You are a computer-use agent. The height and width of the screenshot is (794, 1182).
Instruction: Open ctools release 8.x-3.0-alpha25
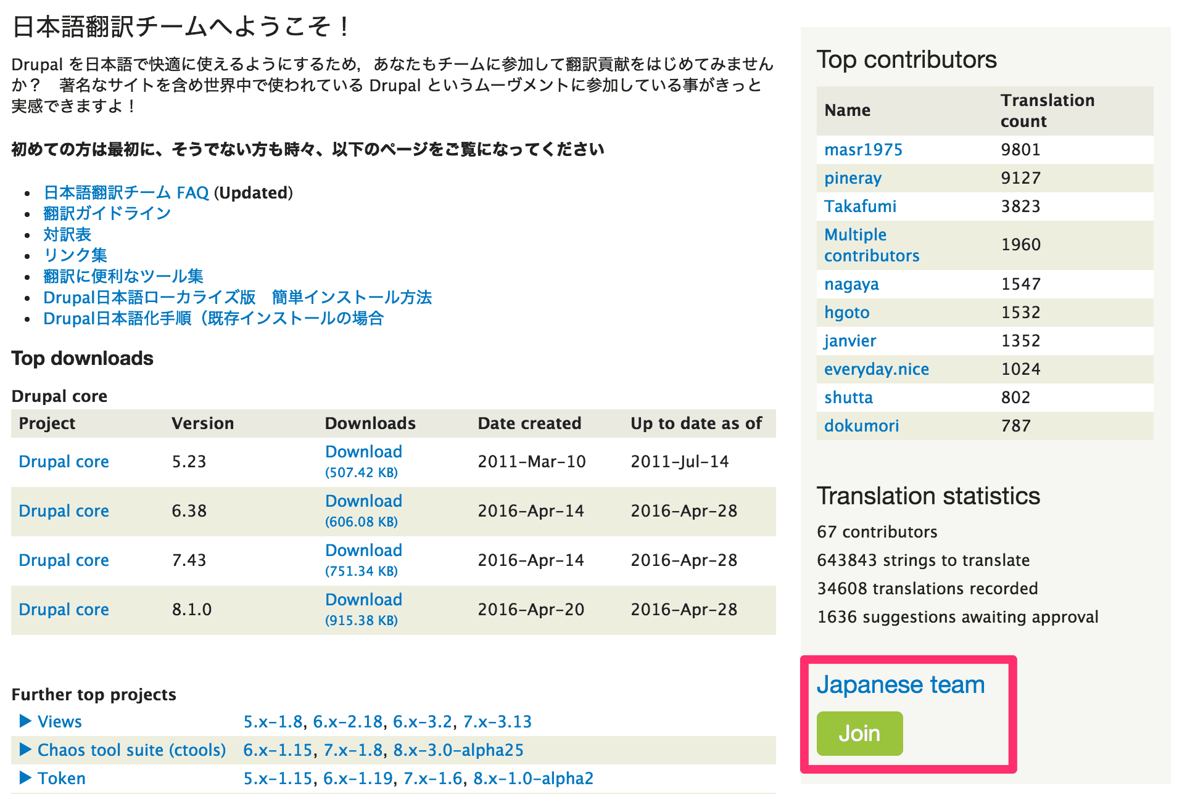click(458, 750)
